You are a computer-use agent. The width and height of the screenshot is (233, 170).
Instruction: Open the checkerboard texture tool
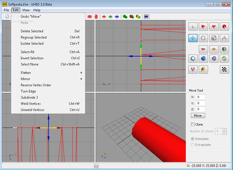pyautogui.click(x=224, y=69)
